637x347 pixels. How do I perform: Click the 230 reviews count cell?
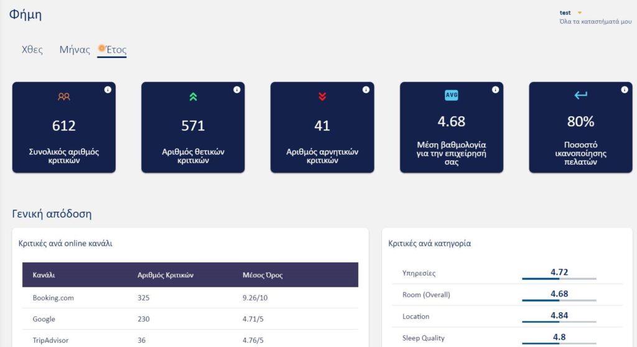coord(144,319)
